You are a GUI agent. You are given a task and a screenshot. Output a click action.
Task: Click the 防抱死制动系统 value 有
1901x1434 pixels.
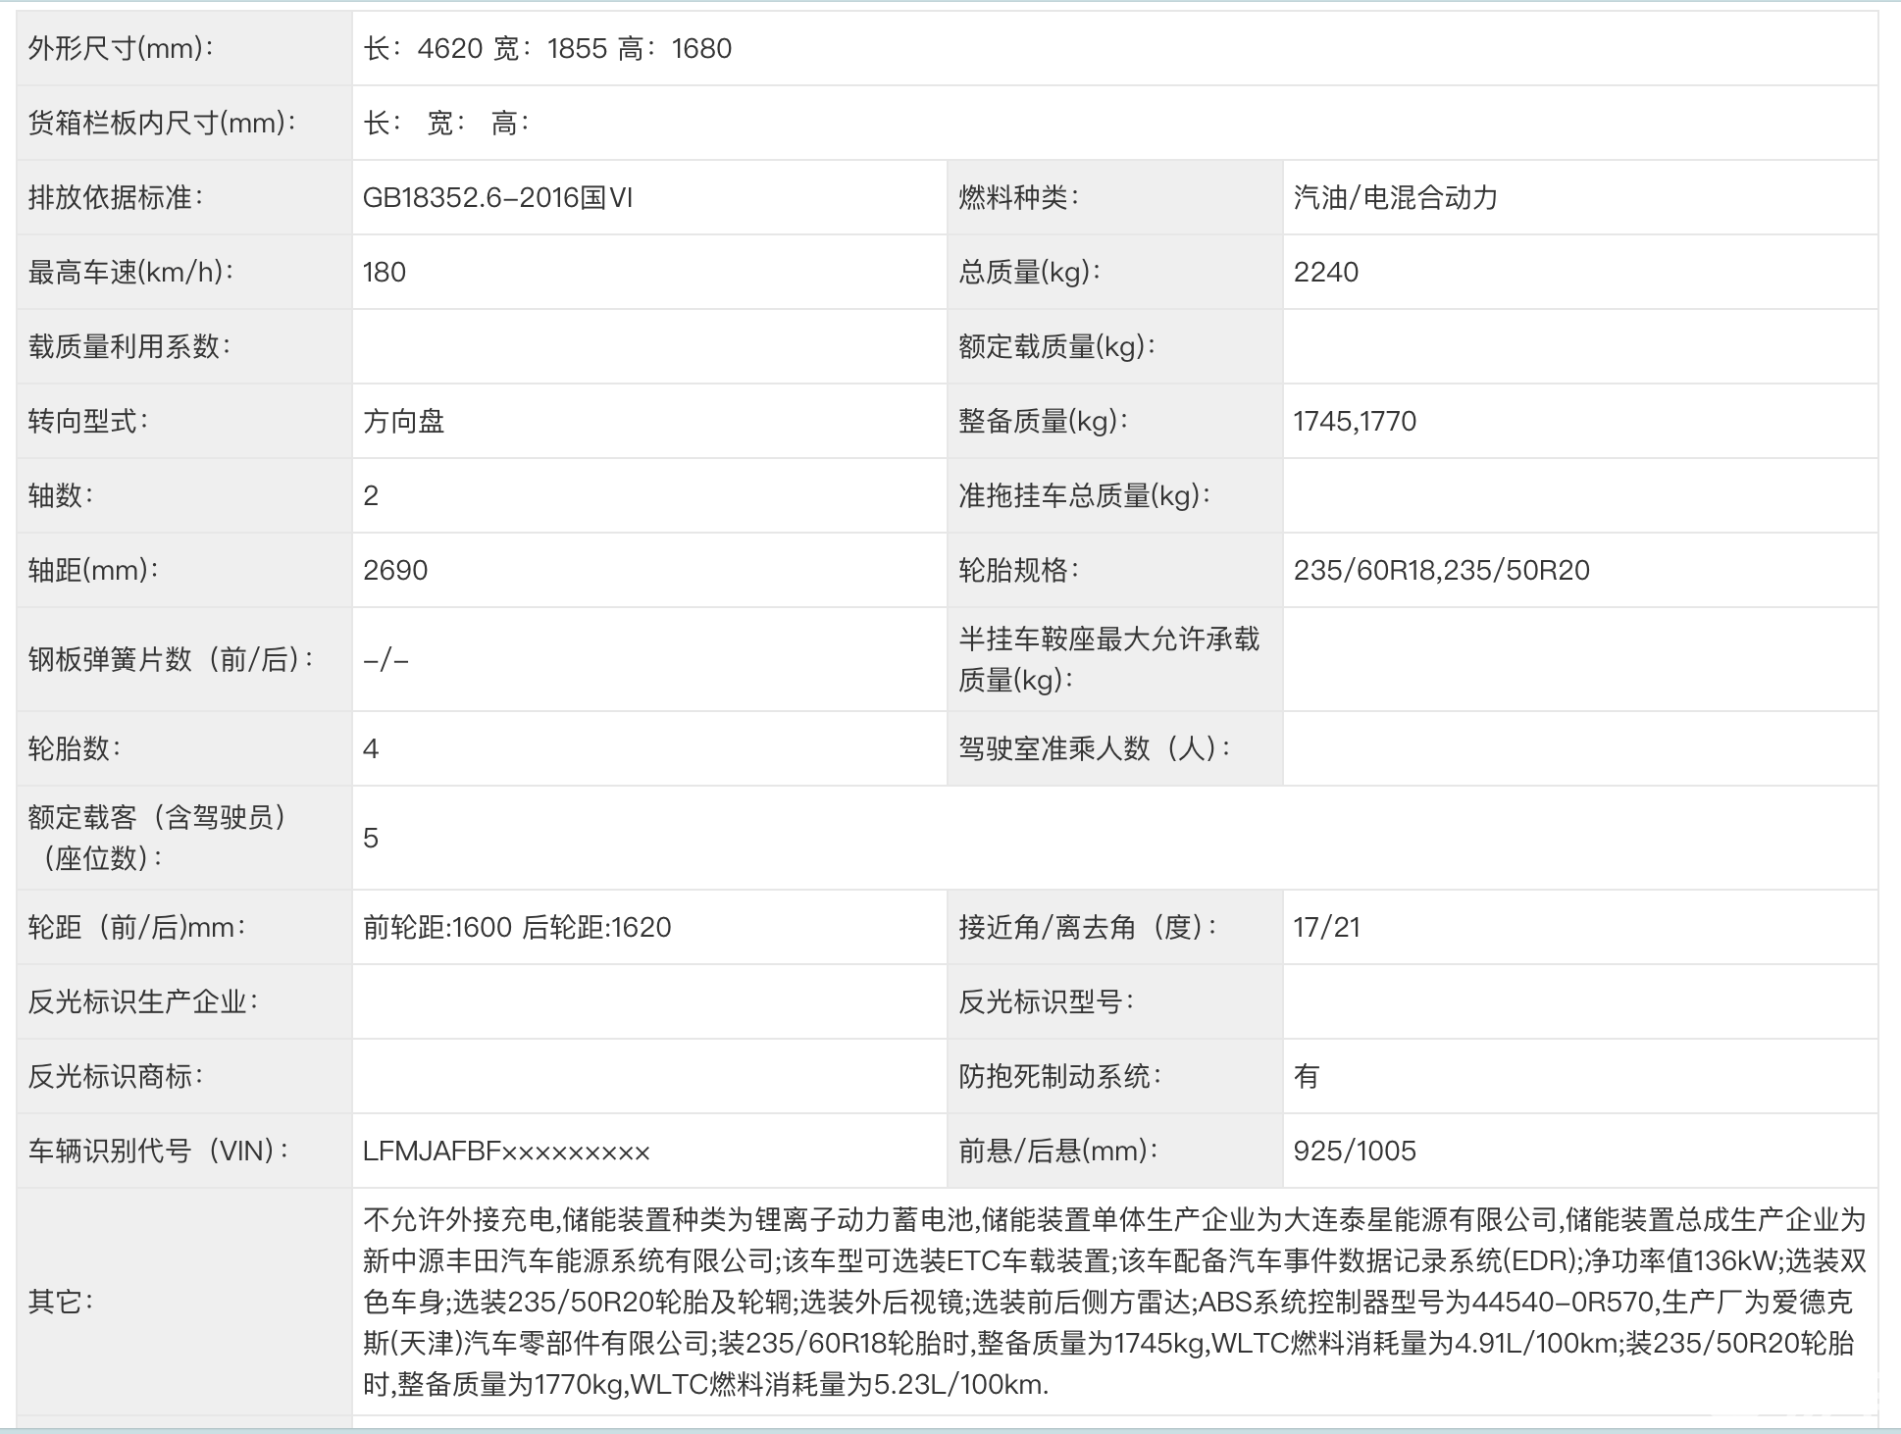pos(1307,1076)
